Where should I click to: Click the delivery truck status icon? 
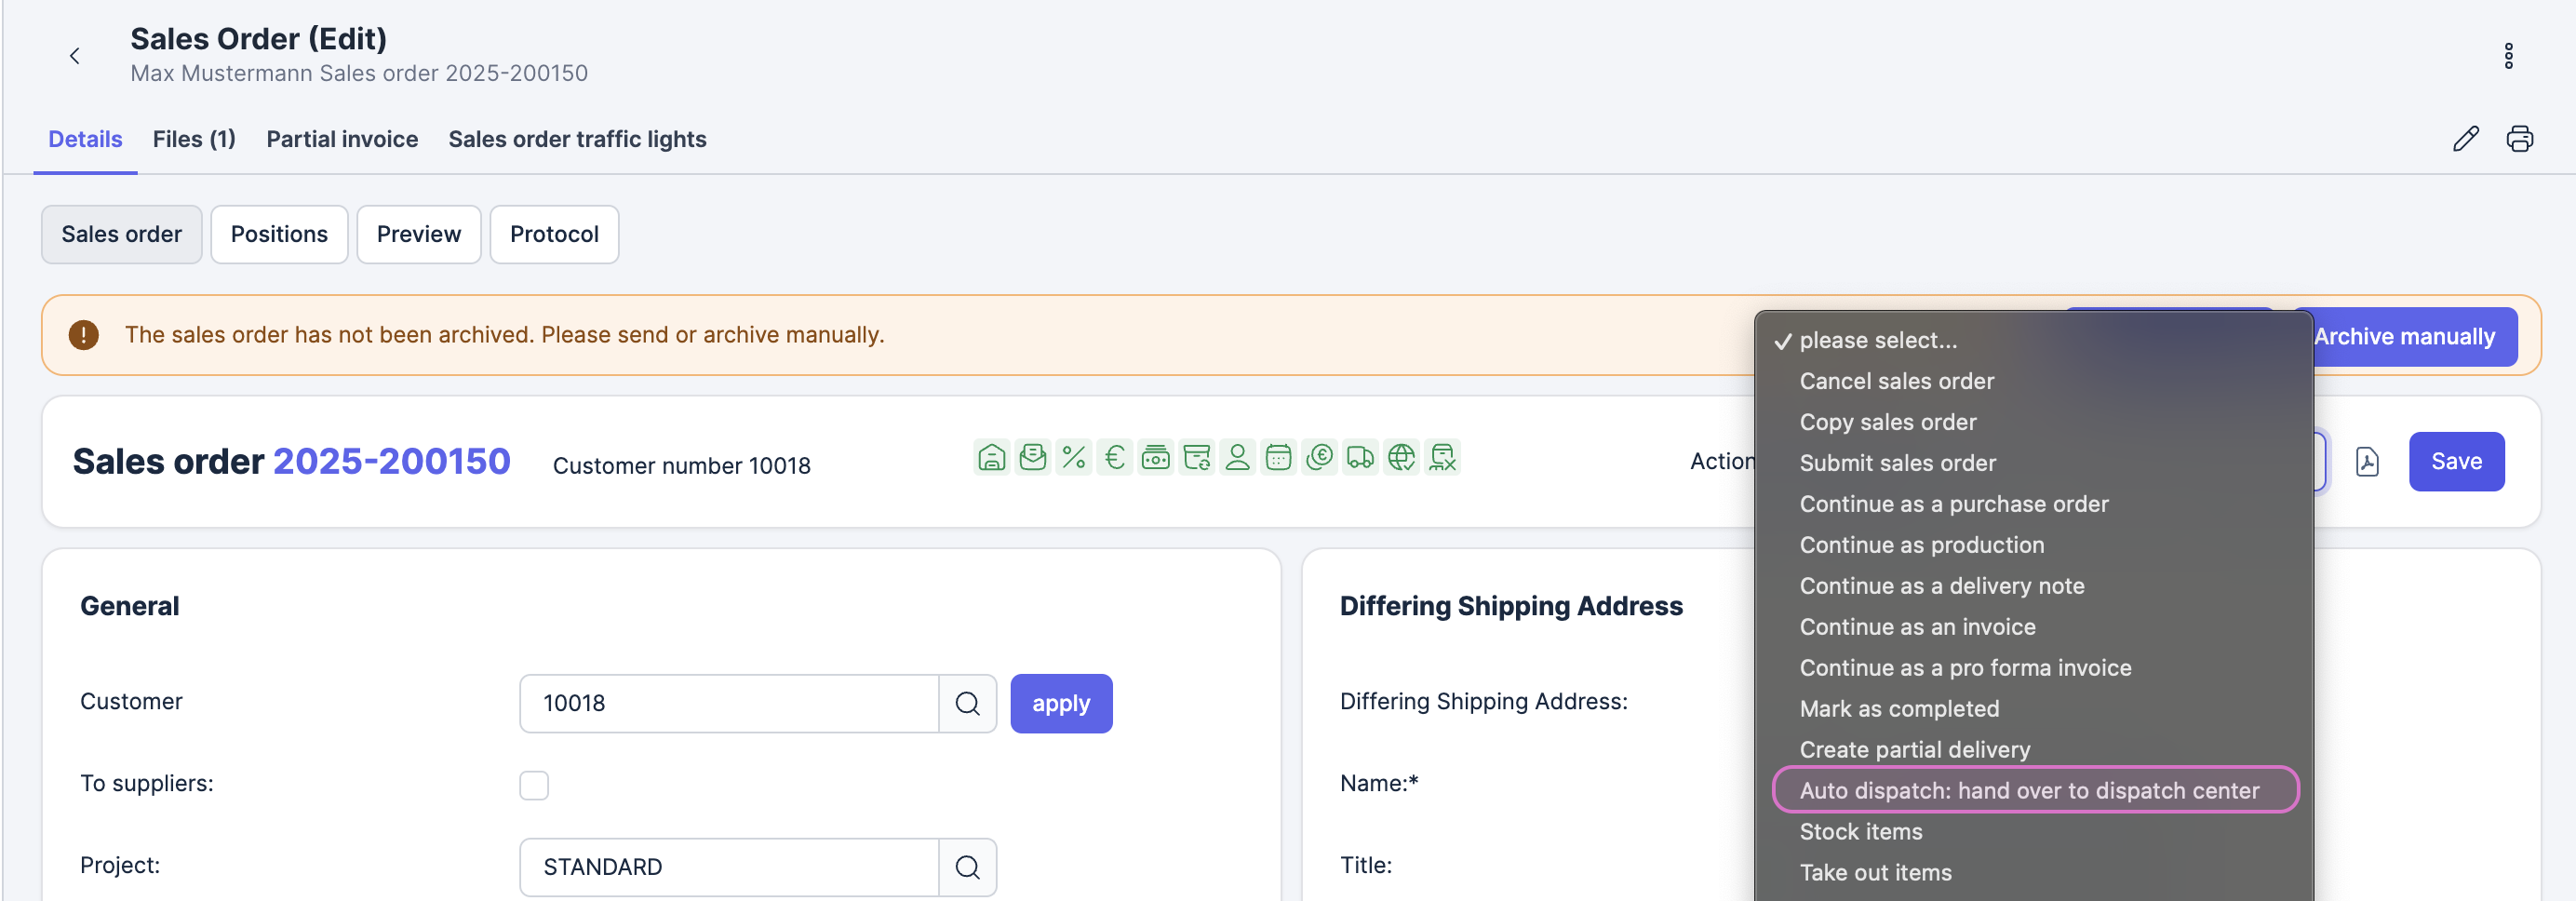point(1360,458)
